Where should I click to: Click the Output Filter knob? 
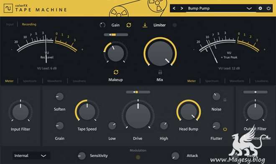pos(255,112)
